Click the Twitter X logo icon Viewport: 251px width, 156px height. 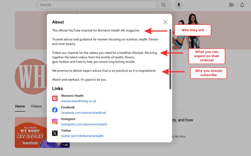tap(55, 133)
